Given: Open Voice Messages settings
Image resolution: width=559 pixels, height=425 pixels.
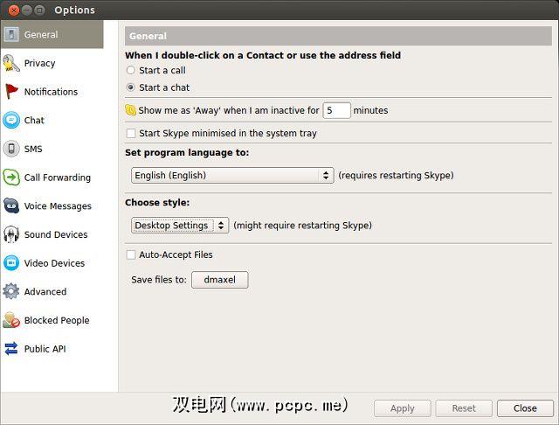Looking at the screenshot, I should pyautogui.click(x=52, y=206).
